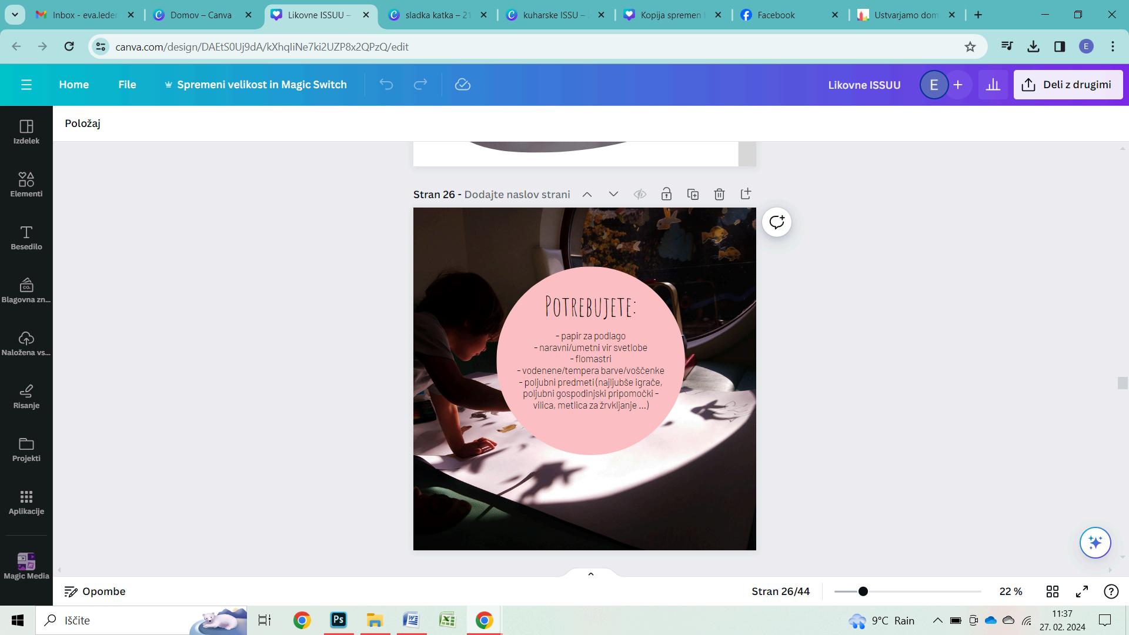Viewport: 1129px width, 635px height.
Task: Click the Položaj button
Action: point(82,123)
